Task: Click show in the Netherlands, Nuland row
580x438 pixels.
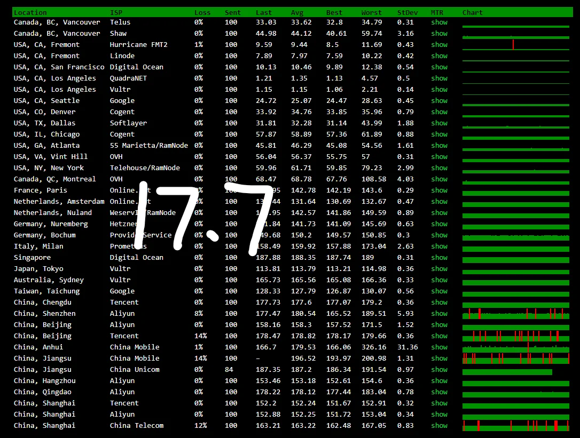Action: (x=439, y=212)
